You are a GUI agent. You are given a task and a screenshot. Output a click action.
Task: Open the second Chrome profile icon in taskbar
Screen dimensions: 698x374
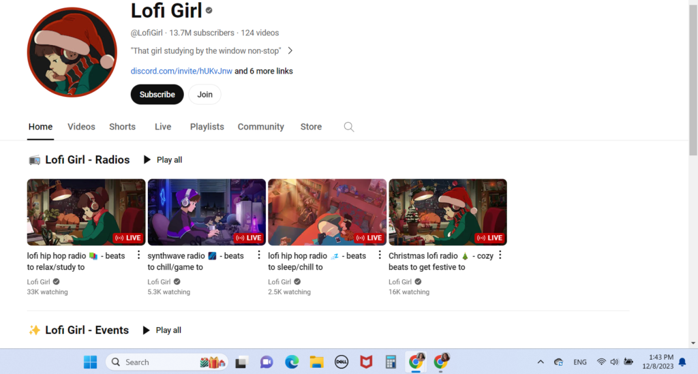pos(441,362)
